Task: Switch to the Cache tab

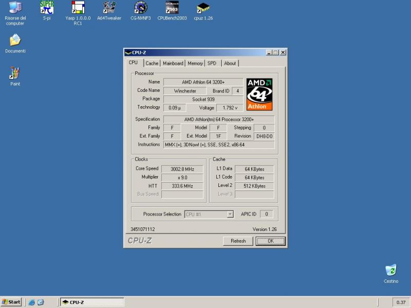Action: tap(152, 63)
